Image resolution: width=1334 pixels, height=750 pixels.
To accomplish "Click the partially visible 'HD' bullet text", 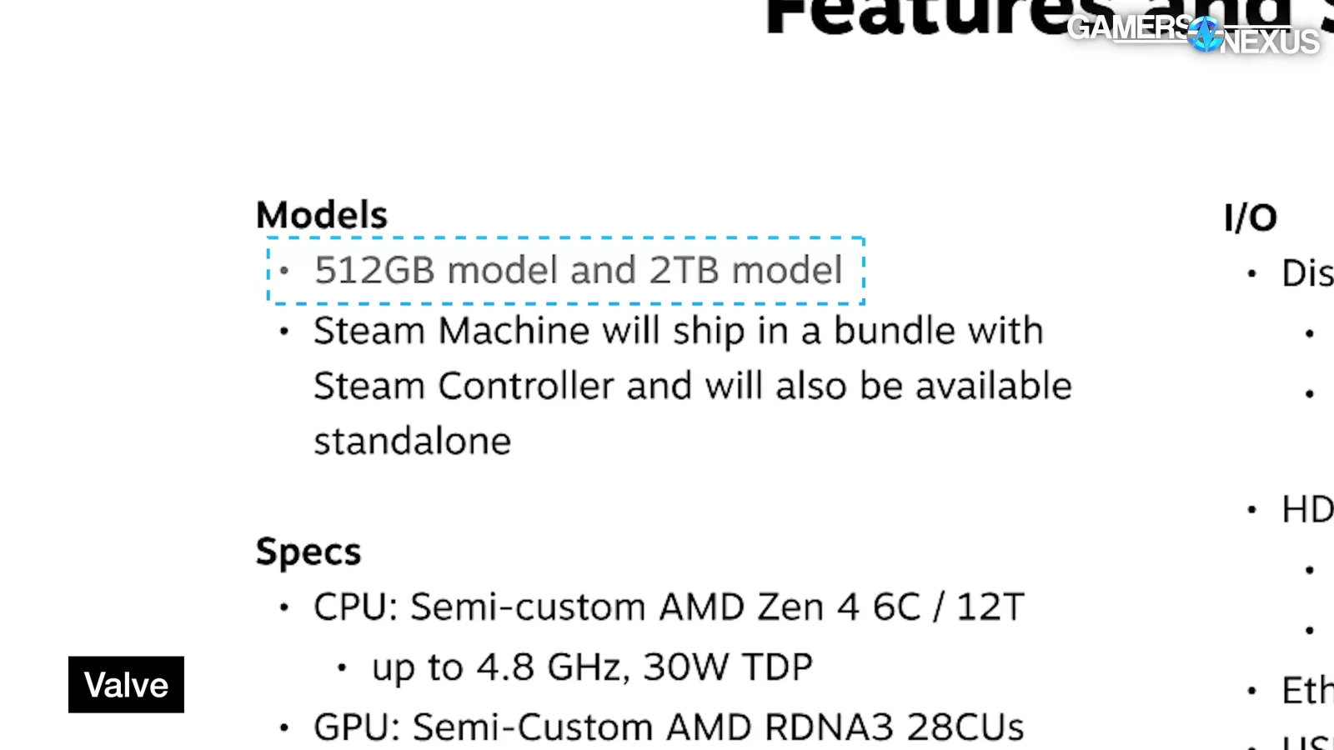I will coord(1306,509).
